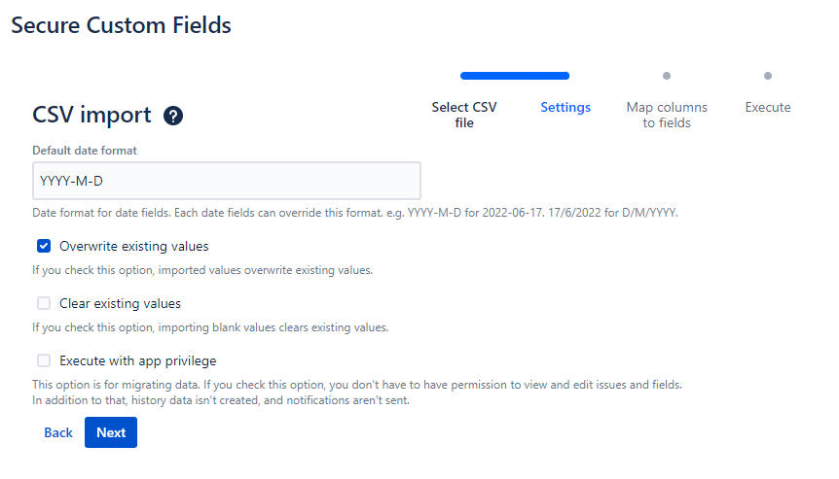839x479 pixels.
Task: Focus the Default date format input
Action: pos(226,181)
